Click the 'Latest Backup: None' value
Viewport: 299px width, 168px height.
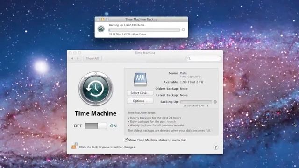click(x=184, y=95)
